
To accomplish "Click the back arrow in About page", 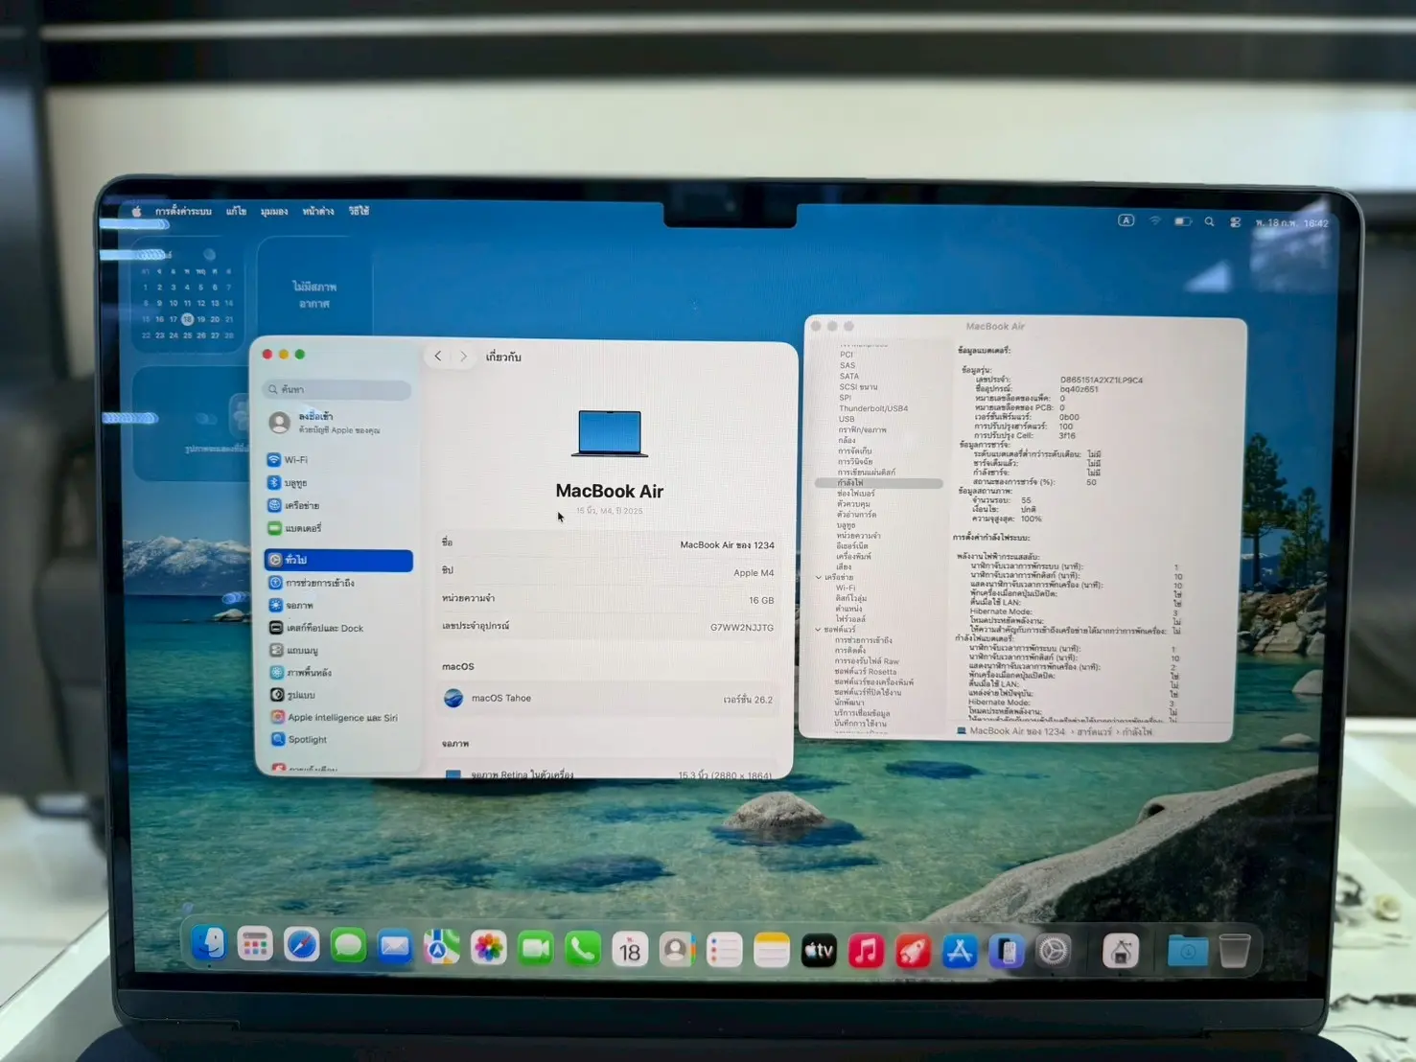I will (x=438, y=356).
